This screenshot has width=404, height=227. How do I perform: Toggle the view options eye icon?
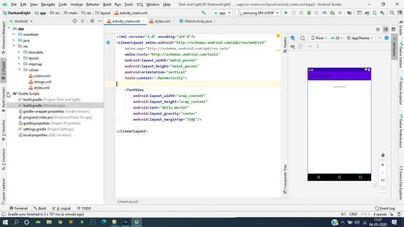[292, 47]
